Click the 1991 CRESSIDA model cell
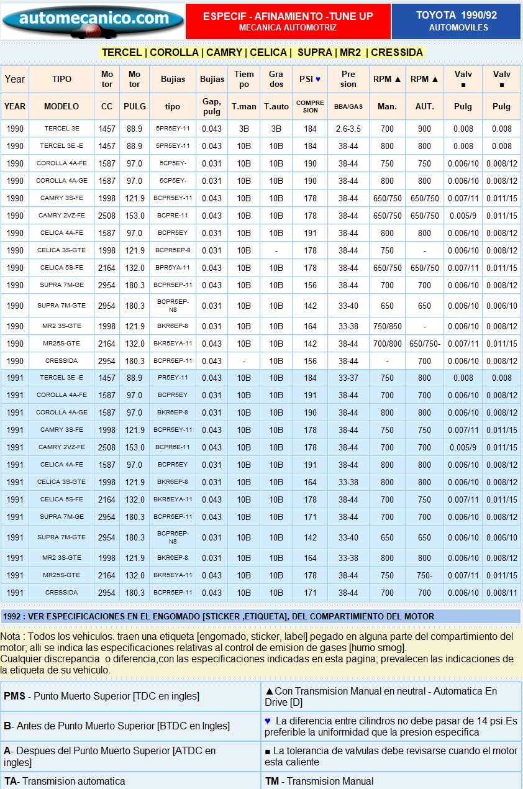The height and width of the screenshot is (789, 523). tap(61, 593)
